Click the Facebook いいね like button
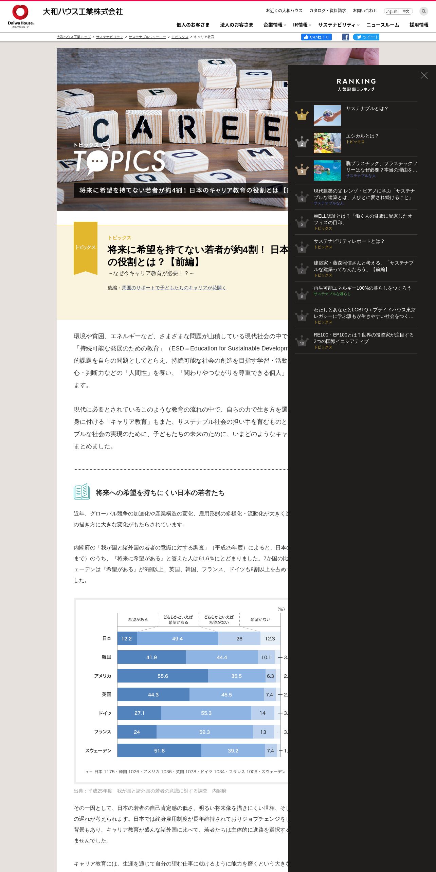Screen dimensions: 436x872 point(316,37)
